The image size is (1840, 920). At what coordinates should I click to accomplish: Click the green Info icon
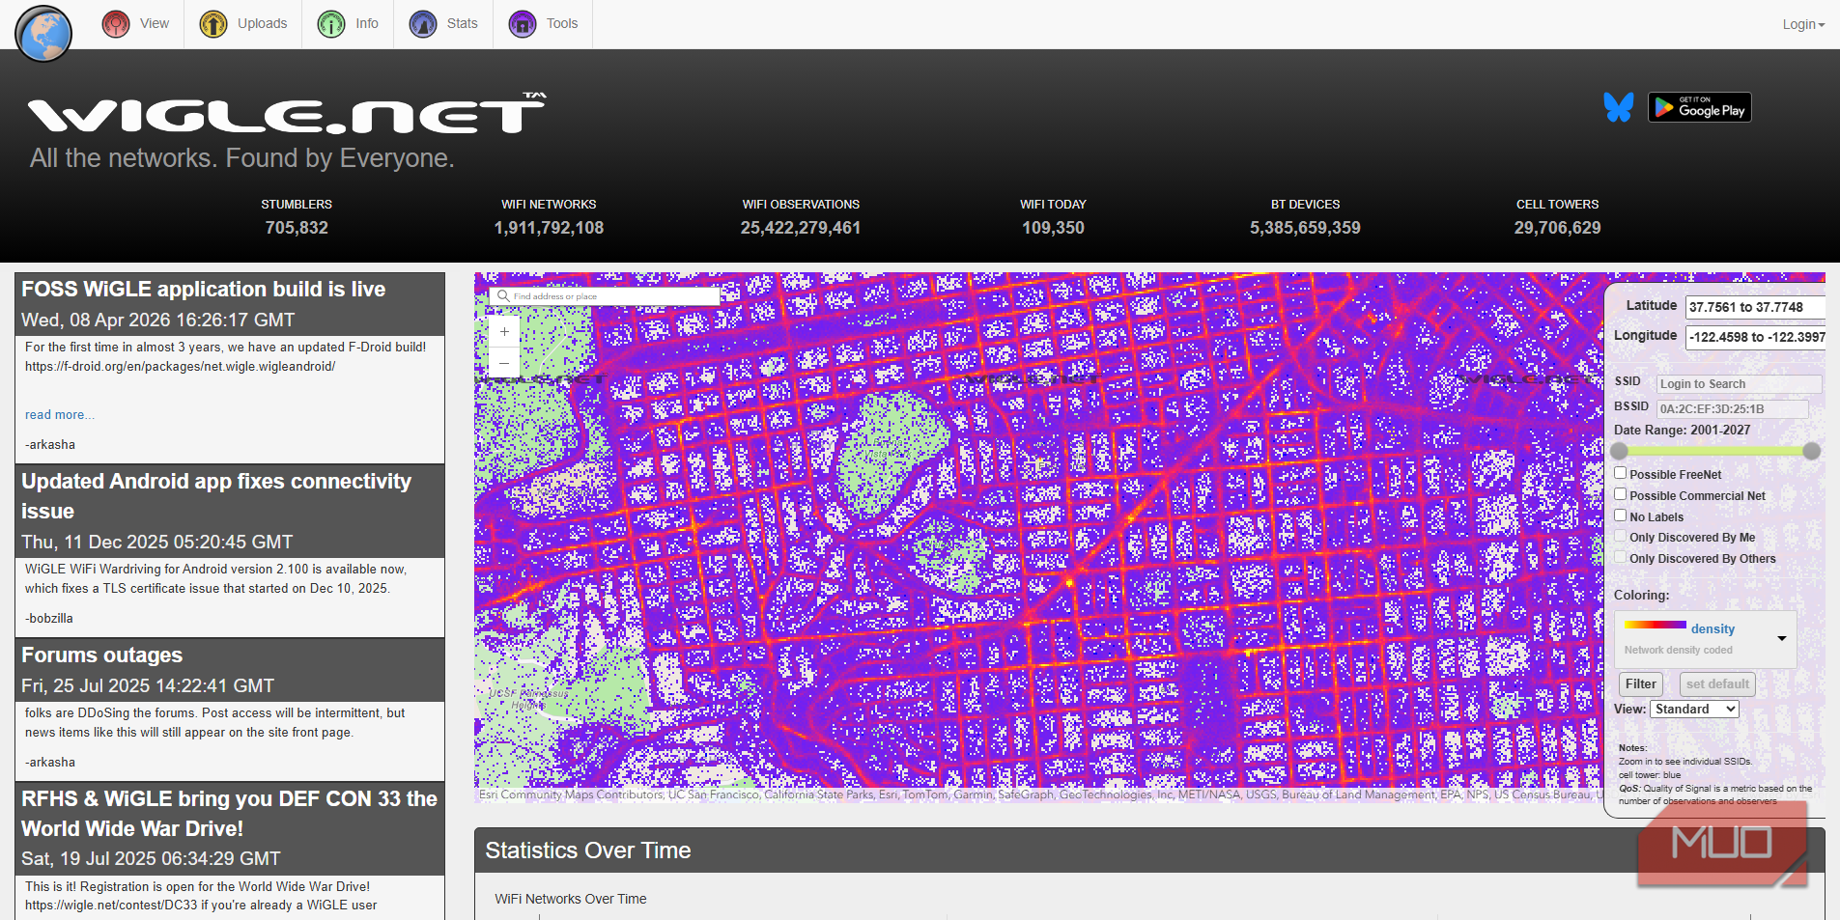coord(331,24)
